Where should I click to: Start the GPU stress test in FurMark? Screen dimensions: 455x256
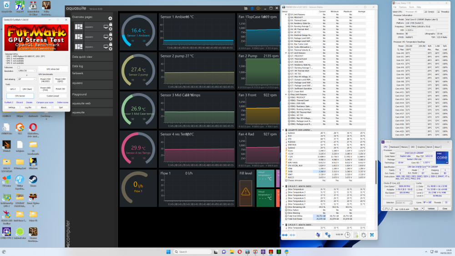click(x=53, y=69)
